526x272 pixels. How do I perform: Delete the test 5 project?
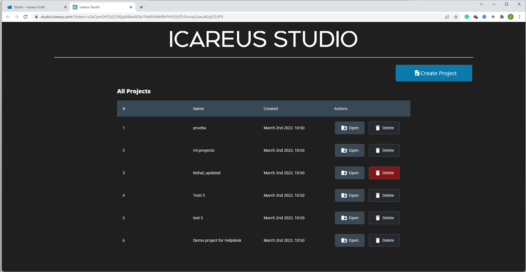(384, 218)
